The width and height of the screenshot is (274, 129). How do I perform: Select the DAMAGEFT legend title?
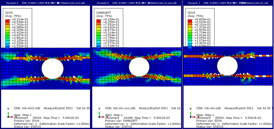tap(104, 13)
